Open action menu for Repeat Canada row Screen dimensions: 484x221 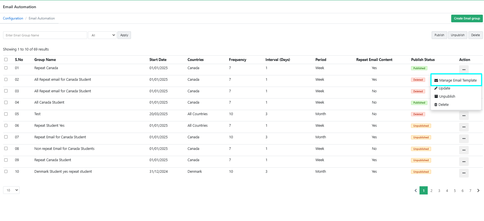(x=464, y=69)
